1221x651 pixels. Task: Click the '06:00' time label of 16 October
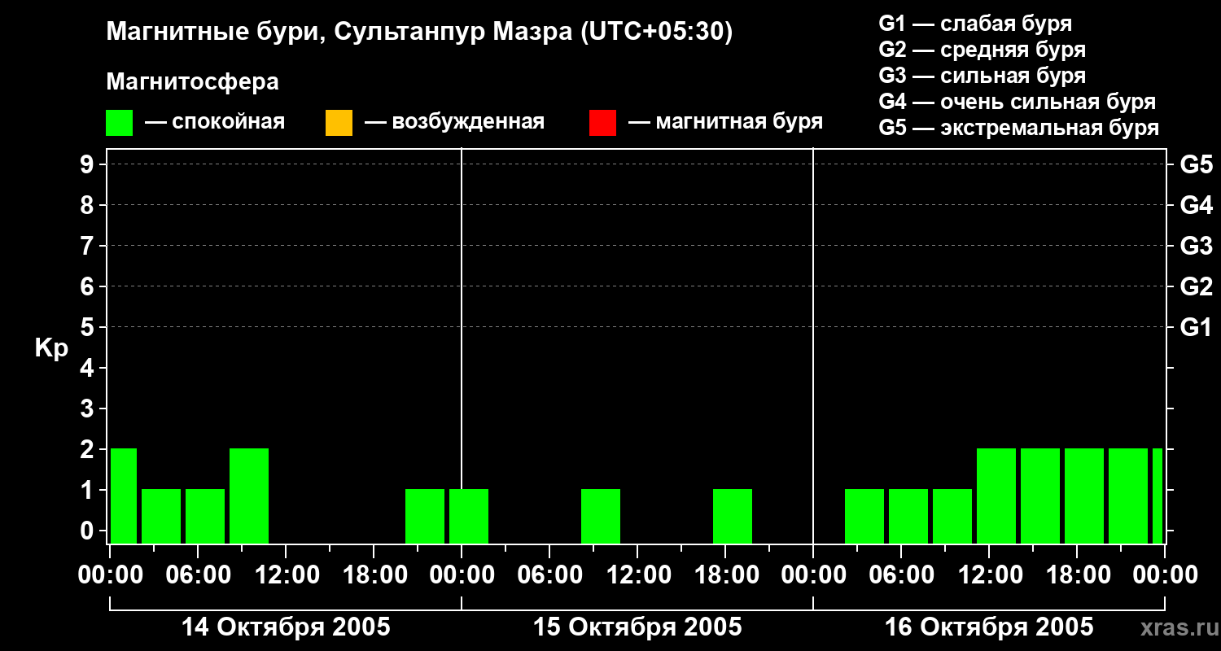(x=902, y=575)
